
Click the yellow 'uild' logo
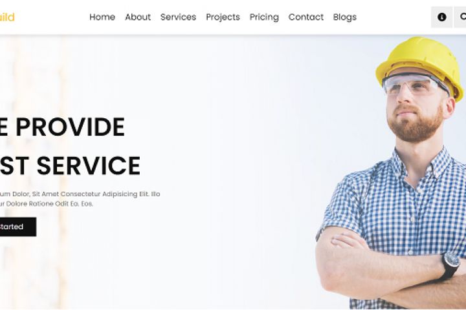7,17
